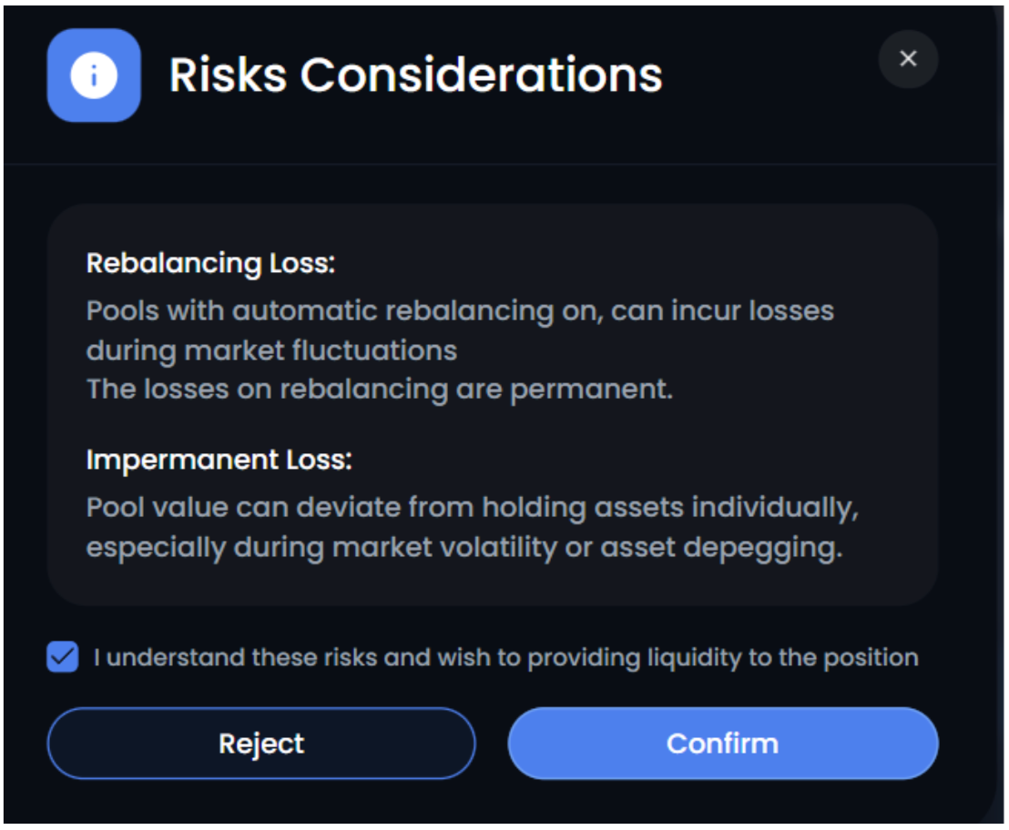Viewport: 1009px width, 830px height.
Task: Click the "during market fluctuations" line
Action: point(271,349)
